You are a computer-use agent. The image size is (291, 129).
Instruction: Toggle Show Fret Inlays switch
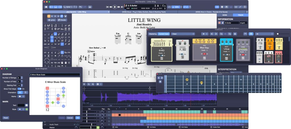click(20, 89)
